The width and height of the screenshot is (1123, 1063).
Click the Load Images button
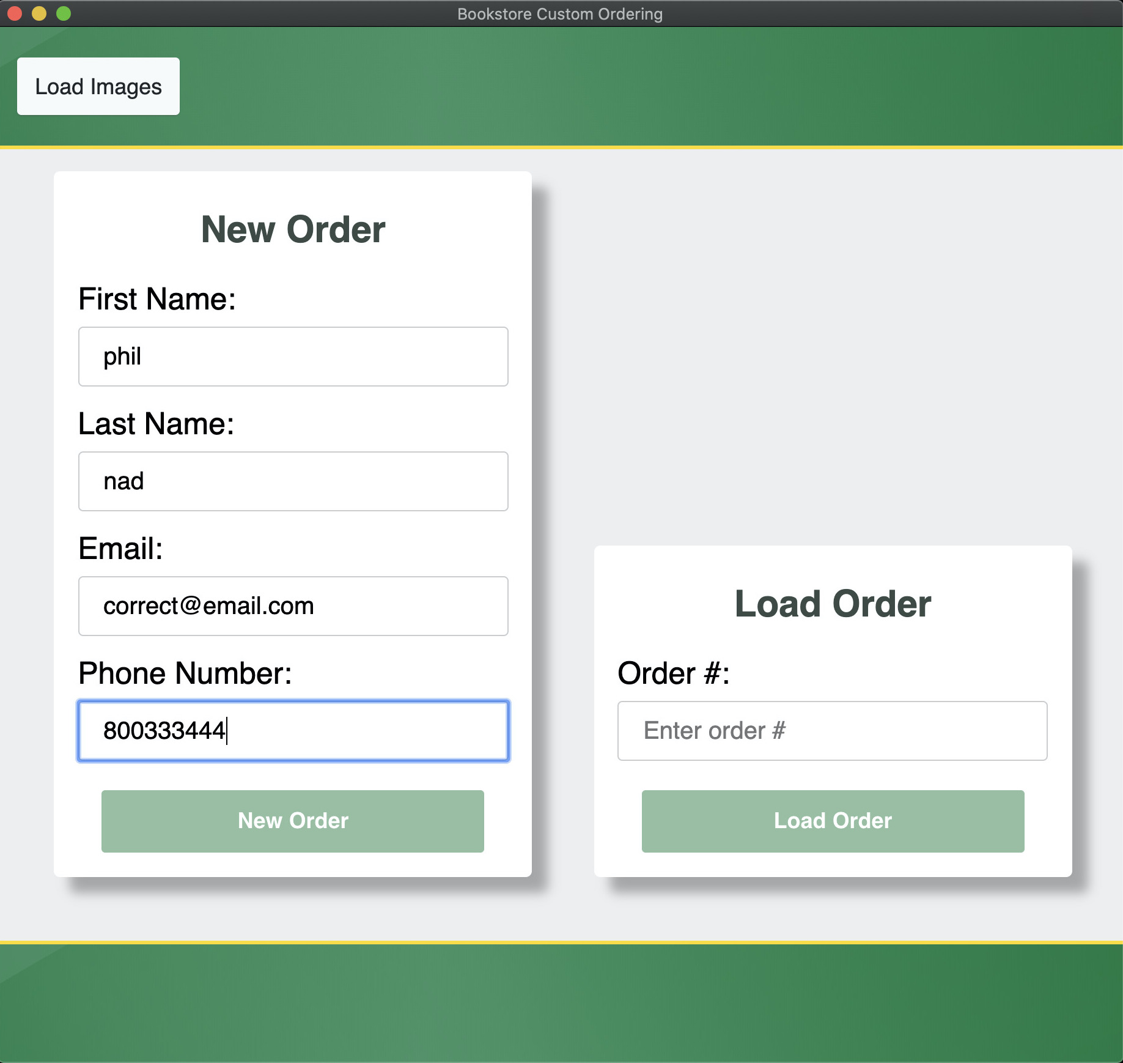click(x=98, y=86)
